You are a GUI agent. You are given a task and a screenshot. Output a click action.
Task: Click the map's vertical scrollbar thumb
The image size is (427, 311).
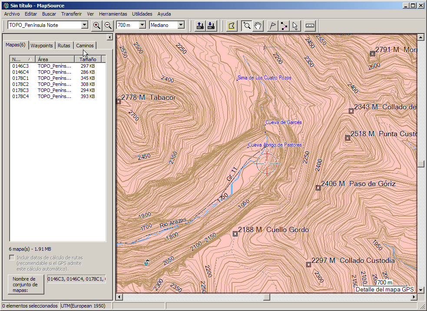point(421,164)
